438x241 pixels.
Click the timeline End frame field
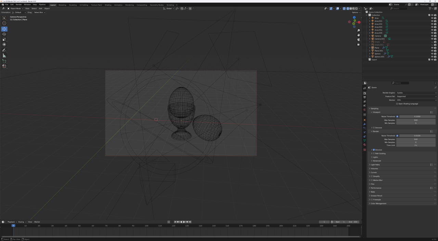click(353, 222)
